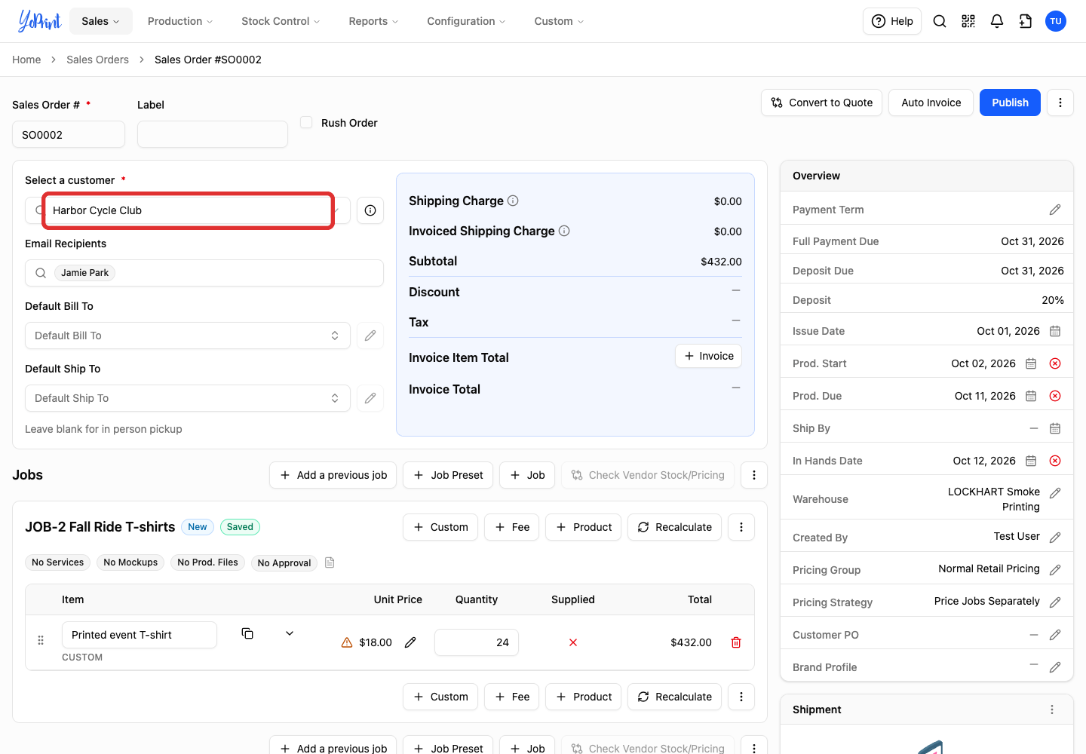Click the Publish button
Image resolution: width=1086 pixels, height=754 pixels.
tap(1010, 103)
